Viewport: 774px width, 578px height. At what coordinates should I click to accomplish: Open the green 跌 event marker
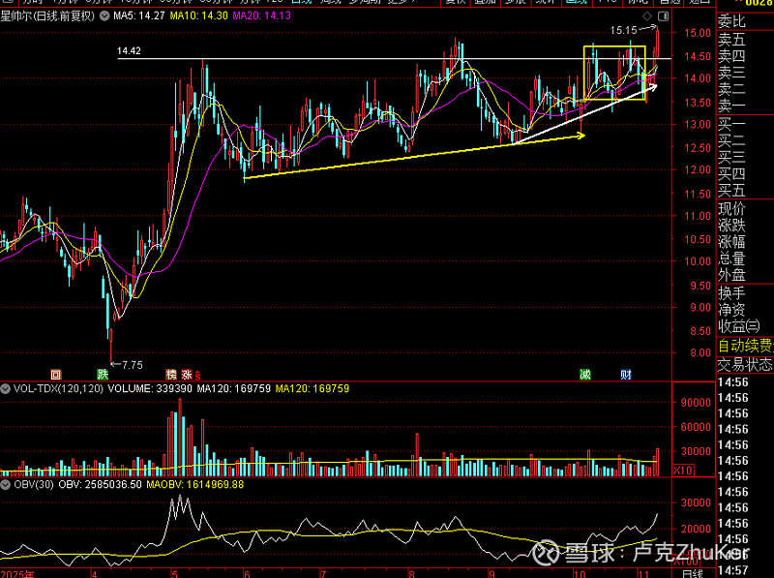103,375
